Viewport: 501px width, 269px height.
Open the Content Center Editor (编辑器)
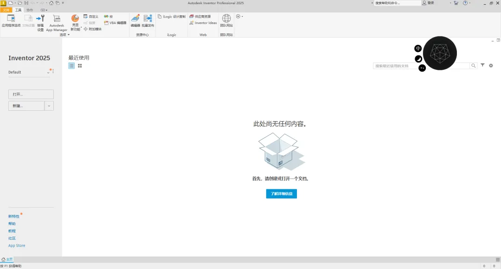(135, 21)
